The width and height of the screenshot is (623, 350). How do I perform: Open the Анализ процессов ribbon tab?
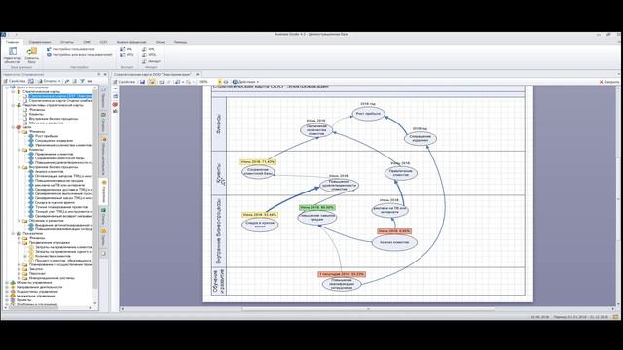131,42
